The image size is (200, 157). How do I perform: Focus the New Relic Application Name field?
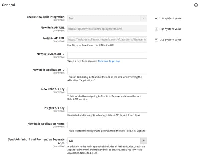click(107, 125)
